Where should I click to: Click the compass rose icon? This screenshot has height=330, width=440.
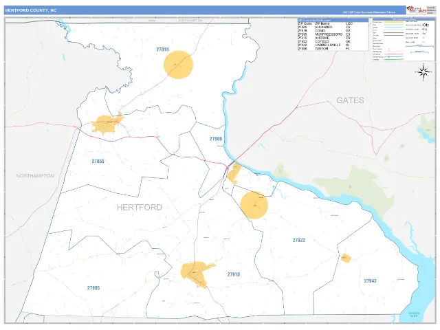[x=423, y=72]
